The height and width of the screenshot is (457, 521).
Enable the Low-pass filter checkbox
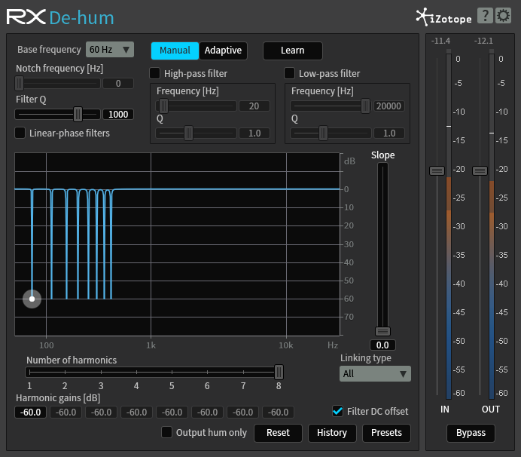[289, 73]
